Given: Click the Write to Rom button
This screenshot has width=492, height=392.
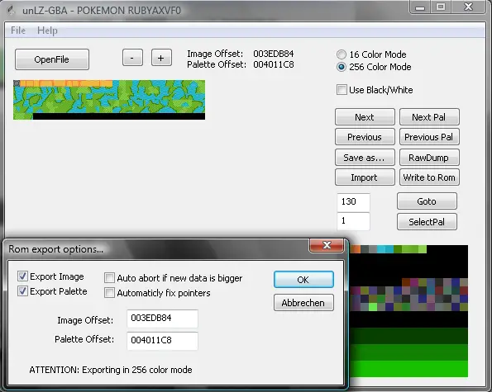Looking at the screenshot, I should click(429, 177).
